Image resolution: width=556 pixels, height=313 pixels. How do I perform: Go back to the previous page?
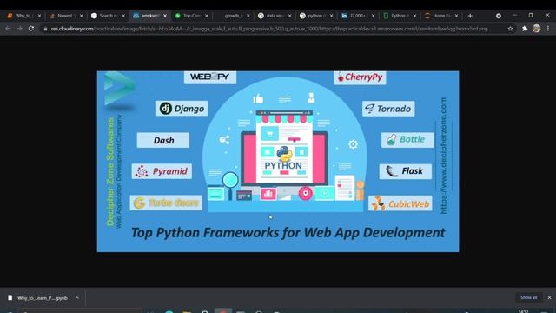point(8,29)
